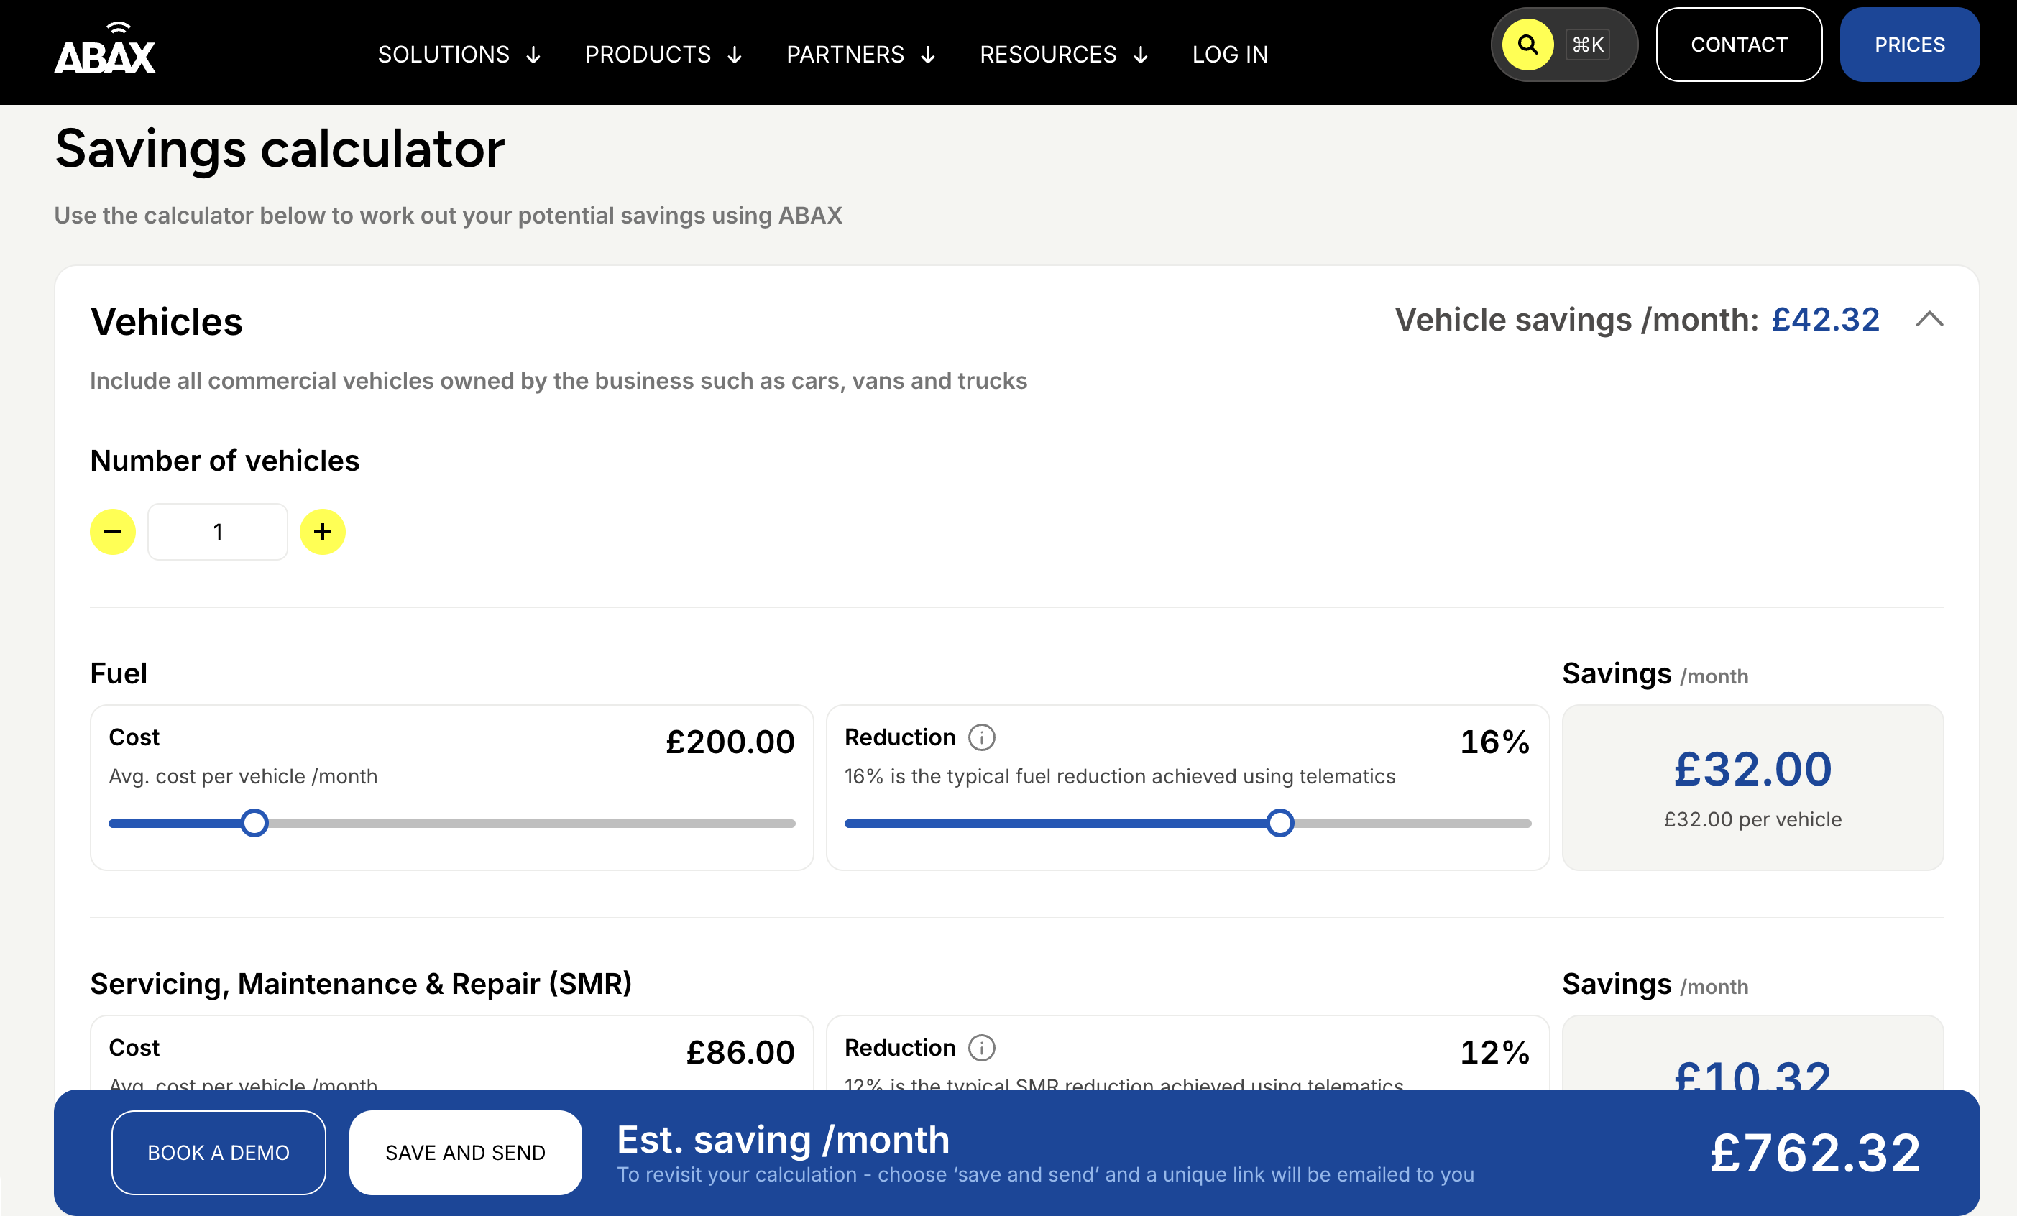Image resolution: width=2017 pixels, height=1216 pixels.
Task: Click the £42.32 vehicle savings figure
Action: coord(1826,319)
